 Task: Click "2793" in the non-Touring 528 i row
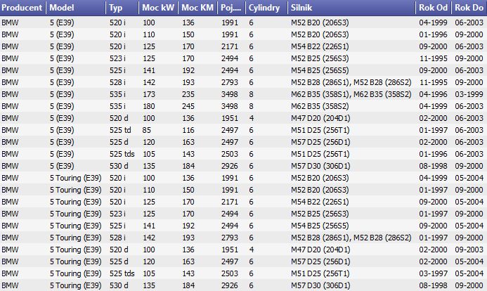(230, 82)
